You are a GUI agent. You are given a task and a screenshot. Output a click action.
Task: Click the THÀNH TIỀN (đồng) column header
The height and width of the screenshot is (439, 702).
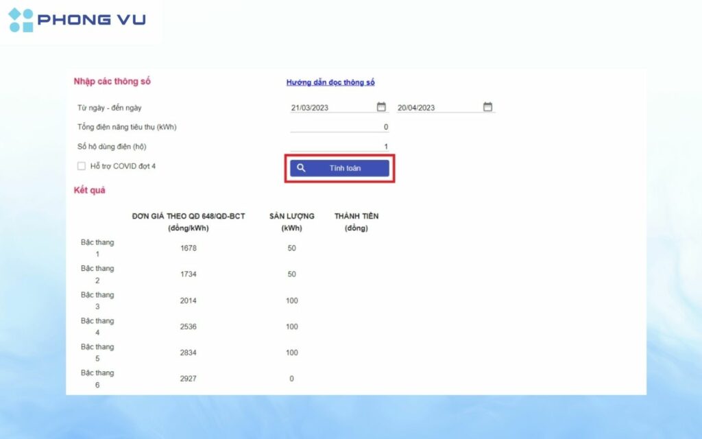click(356, 222)
